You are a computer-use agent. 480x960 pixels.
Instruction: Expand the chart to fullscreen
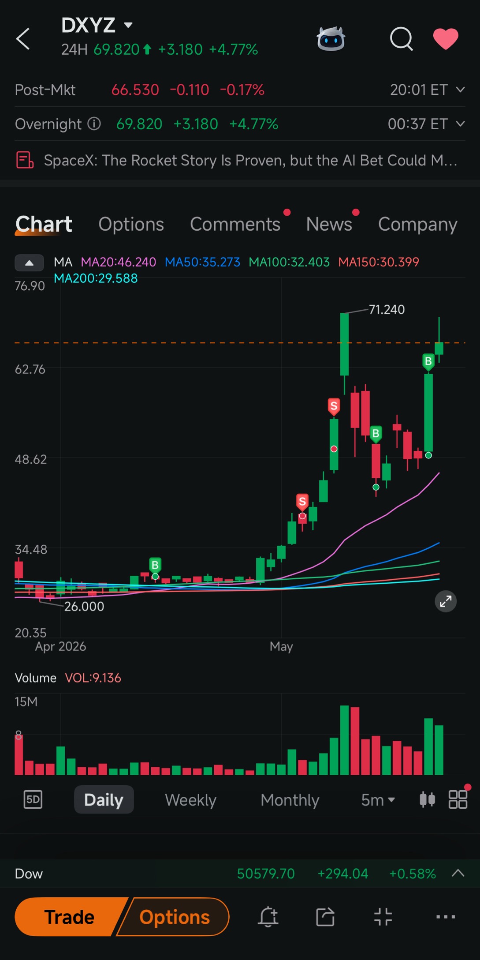coord(446,601)
